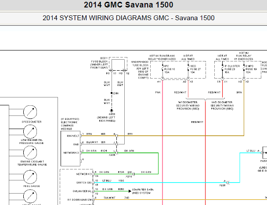Click 'W/ ODOMETER SECURITY WIRING PROVISION (SEO)' note
This screenshot has width=267, height=205.
(188, 105)
